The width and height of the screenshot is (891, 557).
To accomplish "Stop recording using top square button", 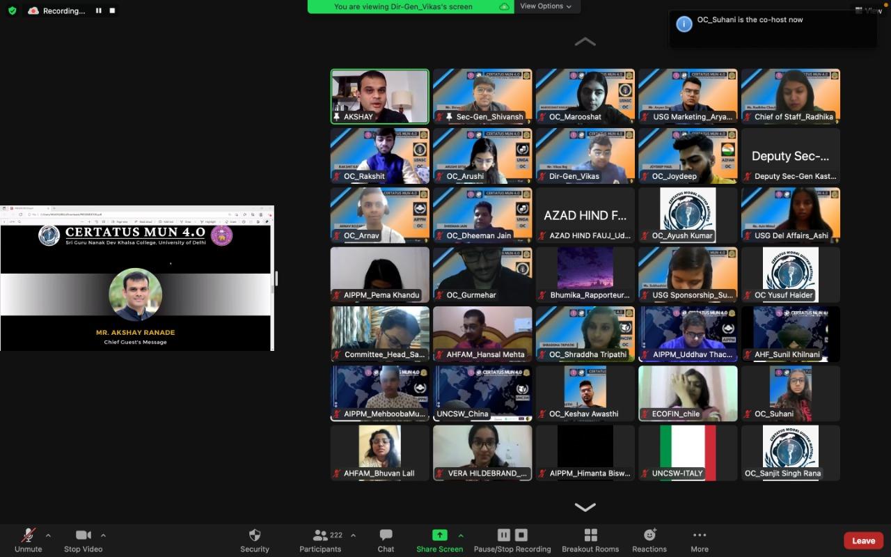I will 113,11.
